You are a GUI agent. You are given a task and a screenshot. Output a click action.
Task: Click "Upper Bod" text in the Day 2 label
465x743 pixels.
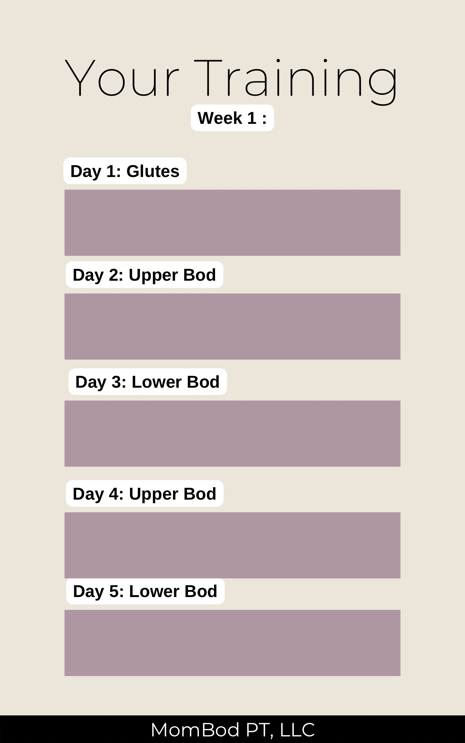tap(172, 275)
